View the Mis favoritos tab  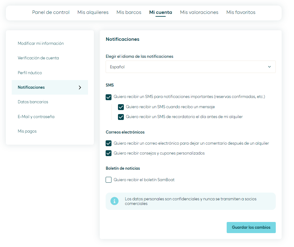[x=241, y=12]
